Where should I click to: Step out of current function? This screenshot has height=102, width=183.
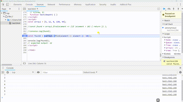178,9
